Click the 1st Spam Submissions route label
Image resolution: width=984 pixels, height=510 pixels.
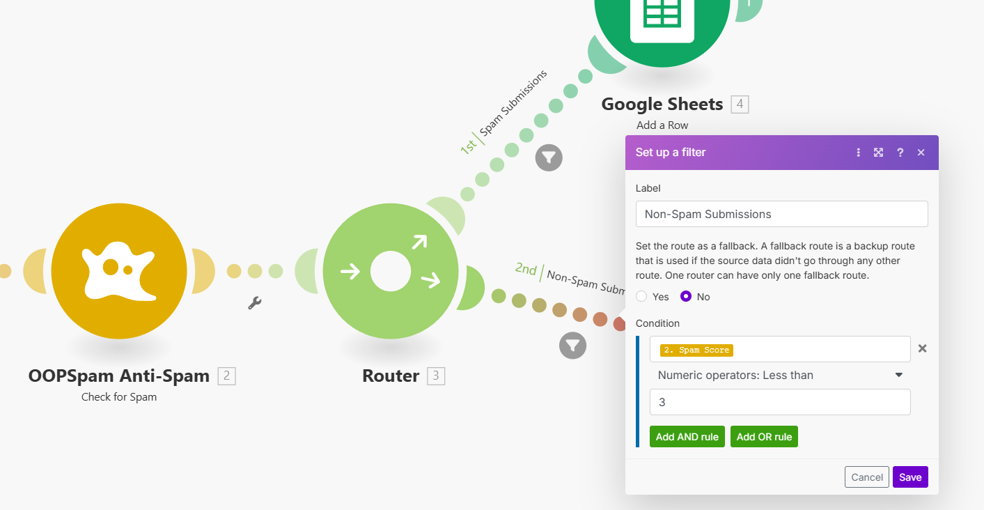(503, 112)
